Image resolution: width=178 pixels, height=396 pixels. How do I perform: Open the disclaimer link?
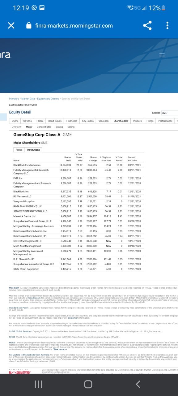coord(73,318)
